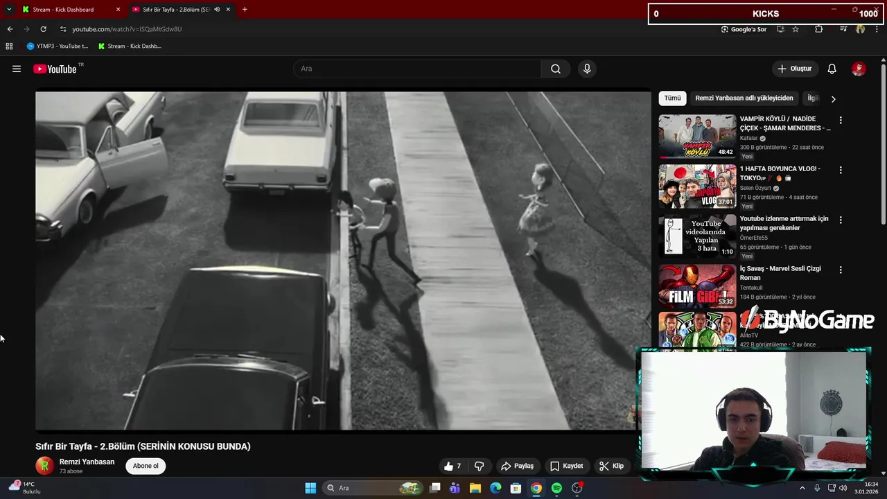Share the video via Paylaş
Viewport: 887px width, 499px height.
coord(517,466)
